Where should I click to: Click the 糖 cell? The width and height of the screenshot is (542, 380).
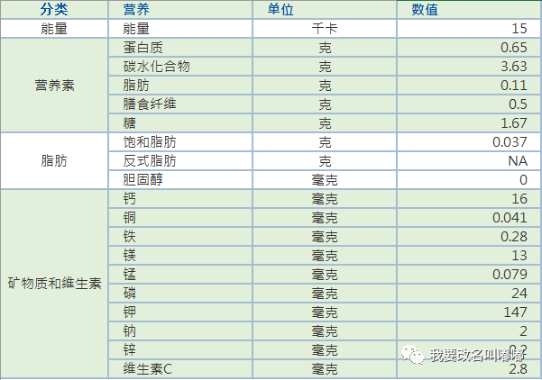(180, 122)
